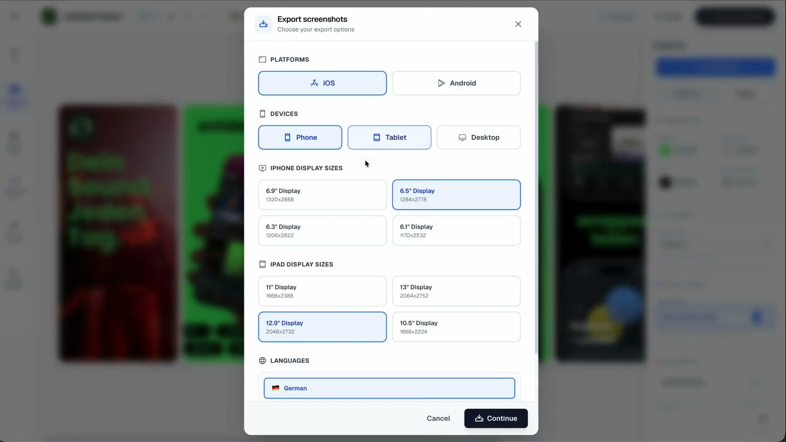
Task: Click the blurred blue button in right panel
Action: click(715, 67)
